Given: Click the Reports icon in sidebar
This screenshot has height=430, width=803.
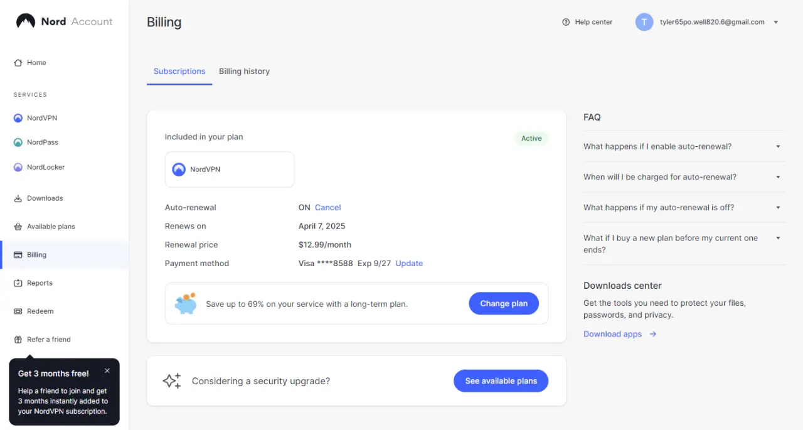Looking at the screenshot, I should (x=18, y=283).
